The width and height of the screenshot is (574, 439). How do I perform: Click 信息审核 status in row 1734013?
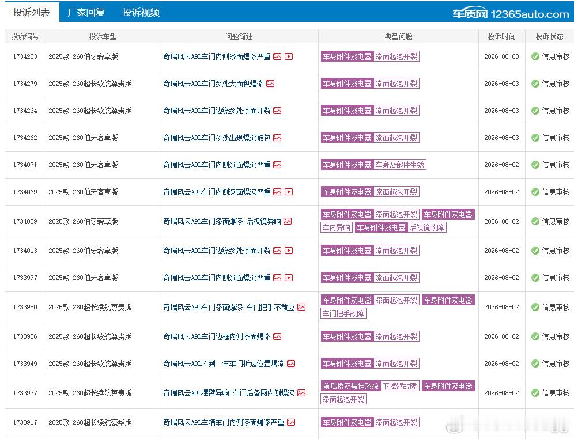click(556, 251)
